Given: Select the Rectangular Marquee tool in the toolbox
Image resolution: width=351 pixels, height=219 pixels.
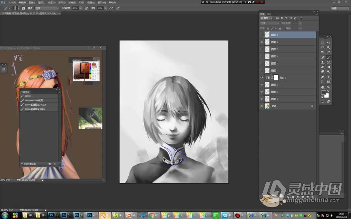Looking at the screenshot, I should pos(323,43).
